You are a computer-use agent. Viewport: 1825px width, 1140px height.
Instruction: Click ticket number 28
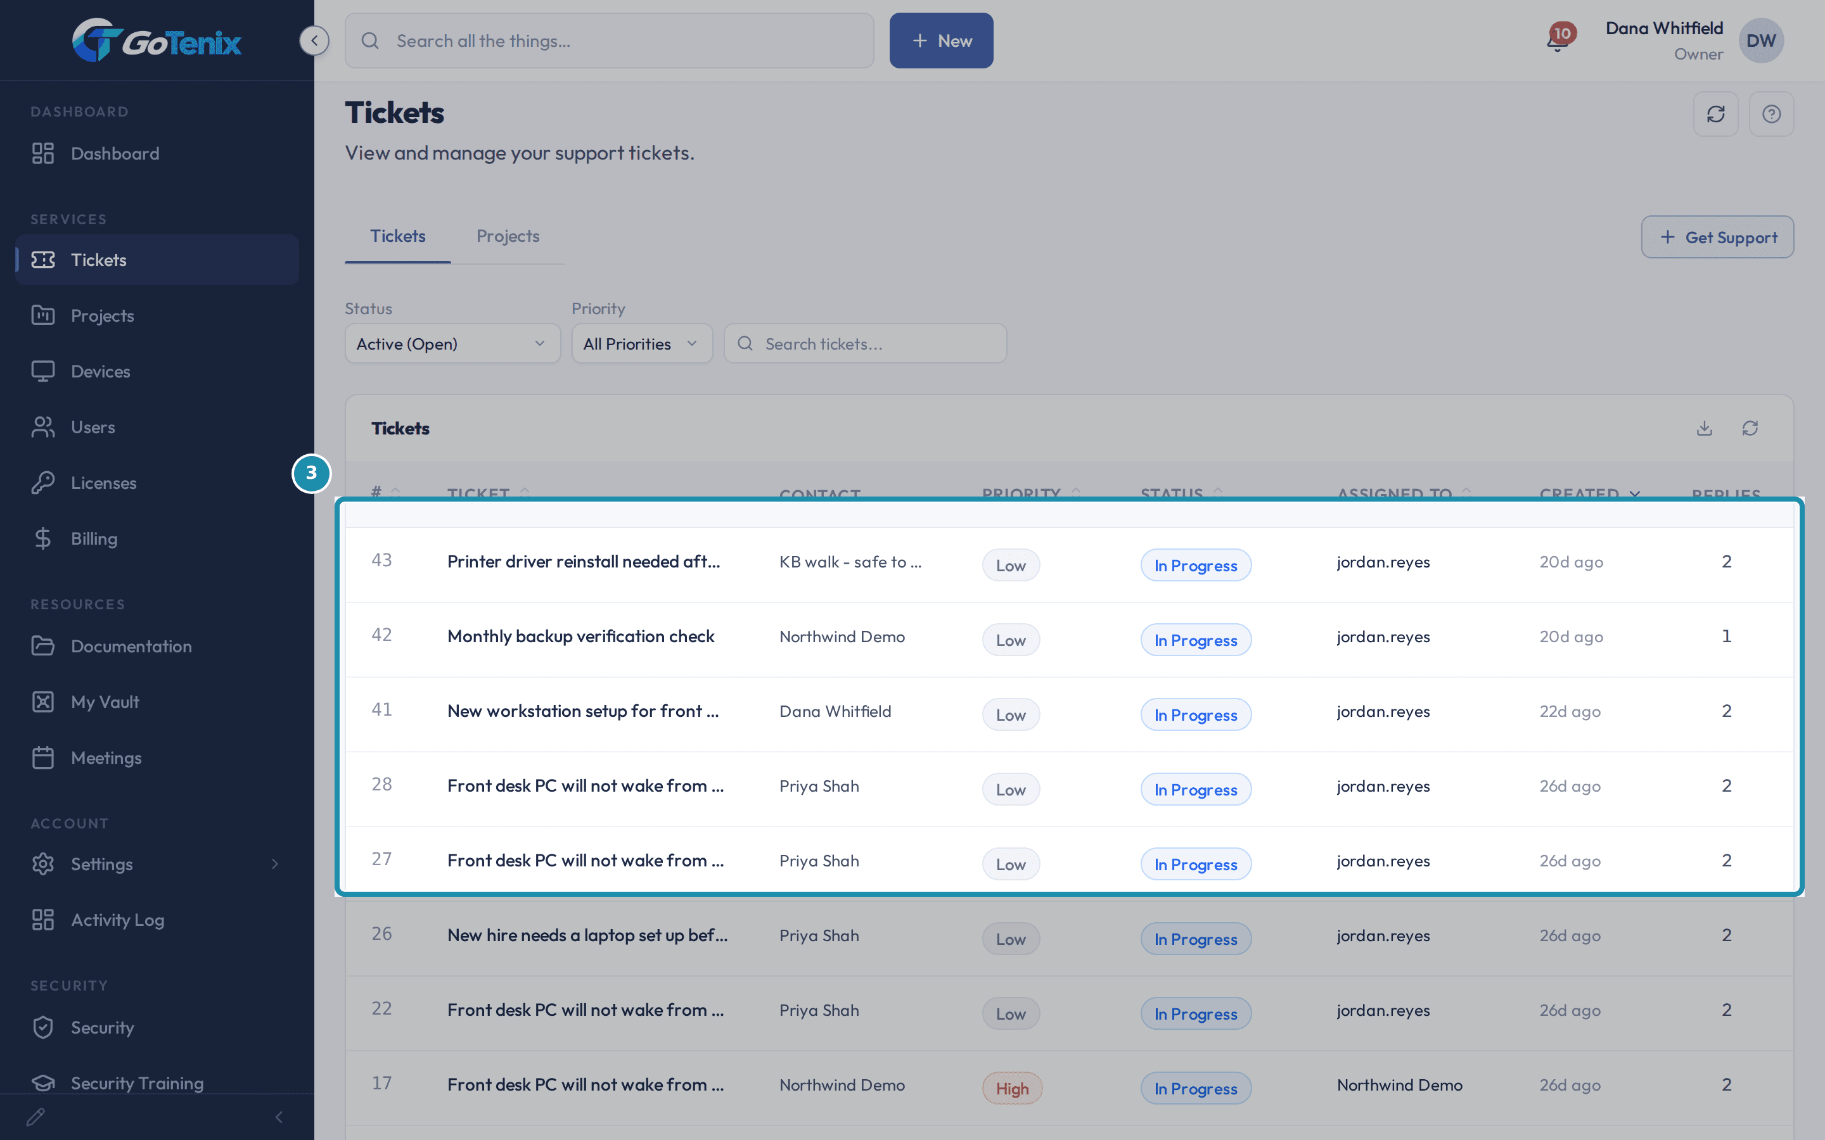tap(381, 784)
